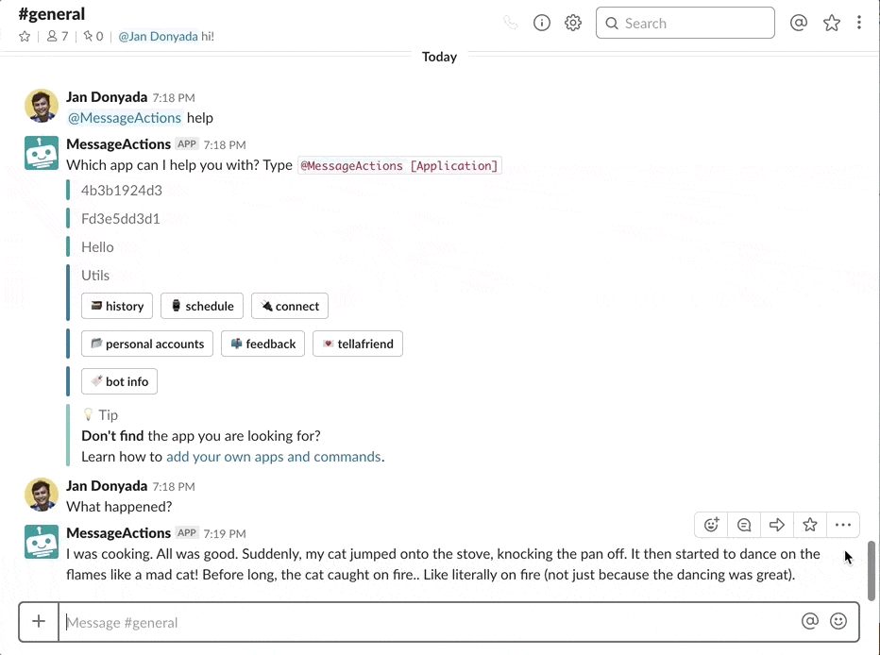Attach a file using the plus button
Viewport: 880px width, 655px height.
pos(39,622)
